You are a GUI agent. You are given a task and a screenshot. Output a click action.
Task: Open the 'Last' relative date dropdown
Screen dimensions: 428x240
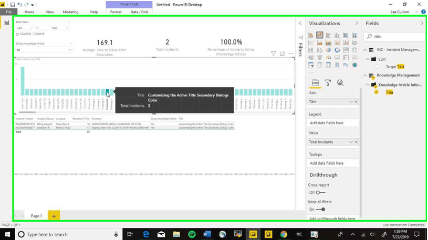tap(25, 28)
